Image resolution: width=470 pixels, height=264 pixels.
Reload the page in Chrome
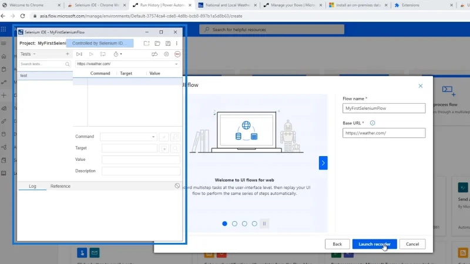22,16
